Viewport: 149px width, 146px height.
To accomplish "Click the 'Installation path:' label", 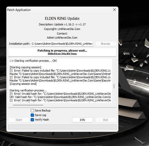I will point(19,44).
